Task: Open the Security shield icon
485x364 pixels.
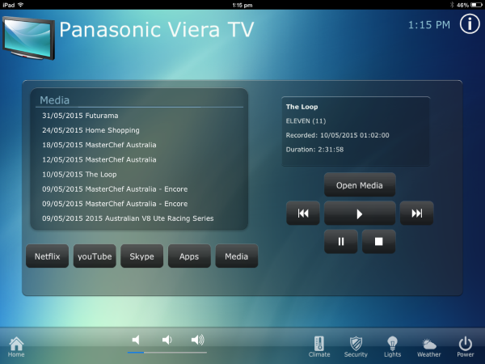Action: pos(356,345)
